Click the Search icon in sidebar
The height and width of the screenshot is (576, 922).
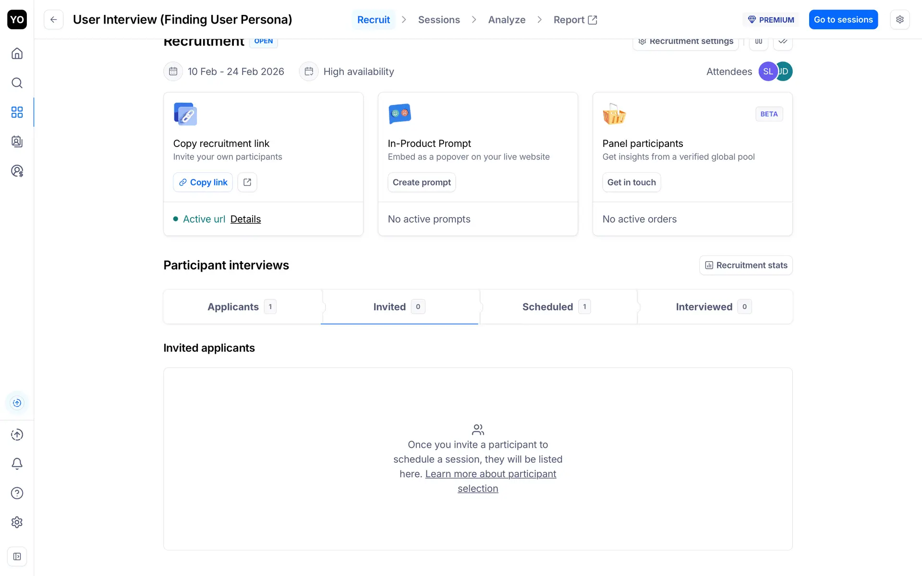17,83
